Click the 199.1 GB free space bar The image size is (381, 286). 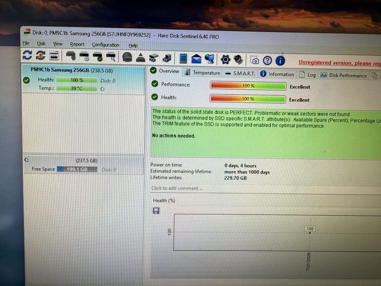pos(77,169)
